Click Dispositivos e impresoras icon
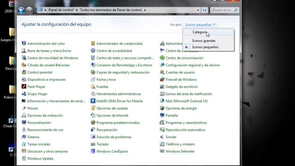295x166 pixels. click(24, 79)
